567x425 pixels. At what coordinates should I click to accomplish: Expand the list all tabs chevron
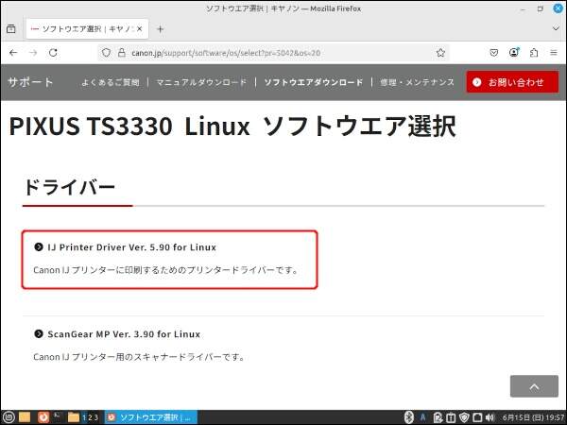click(556, 28)
